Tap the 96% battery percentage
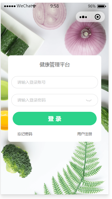 click(92, 6)
